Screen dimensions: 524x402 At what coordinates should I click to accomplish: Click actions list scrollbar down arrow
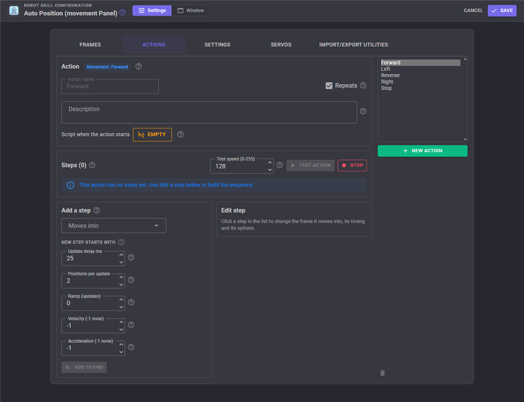coord(465,139)
